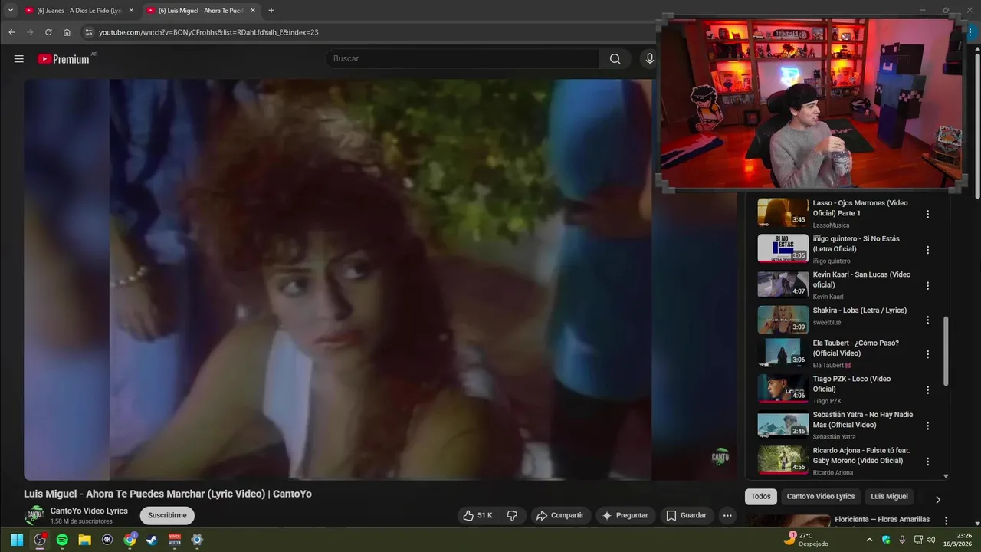Subscribe with the Suscribirme button
981x552 pixels.
[x=167, y=515]
